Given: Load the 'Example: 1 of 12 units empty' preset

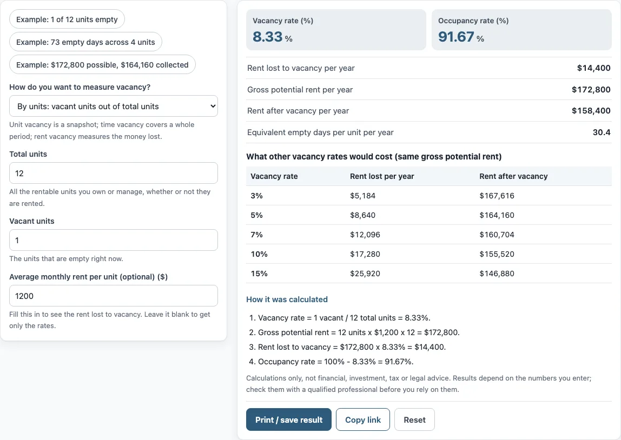Looking at the screenshot, I should click(x=67, y=19).
